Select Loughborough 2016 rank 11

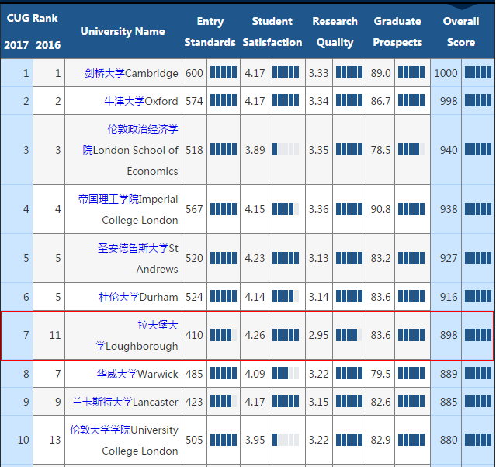point(55,335)
